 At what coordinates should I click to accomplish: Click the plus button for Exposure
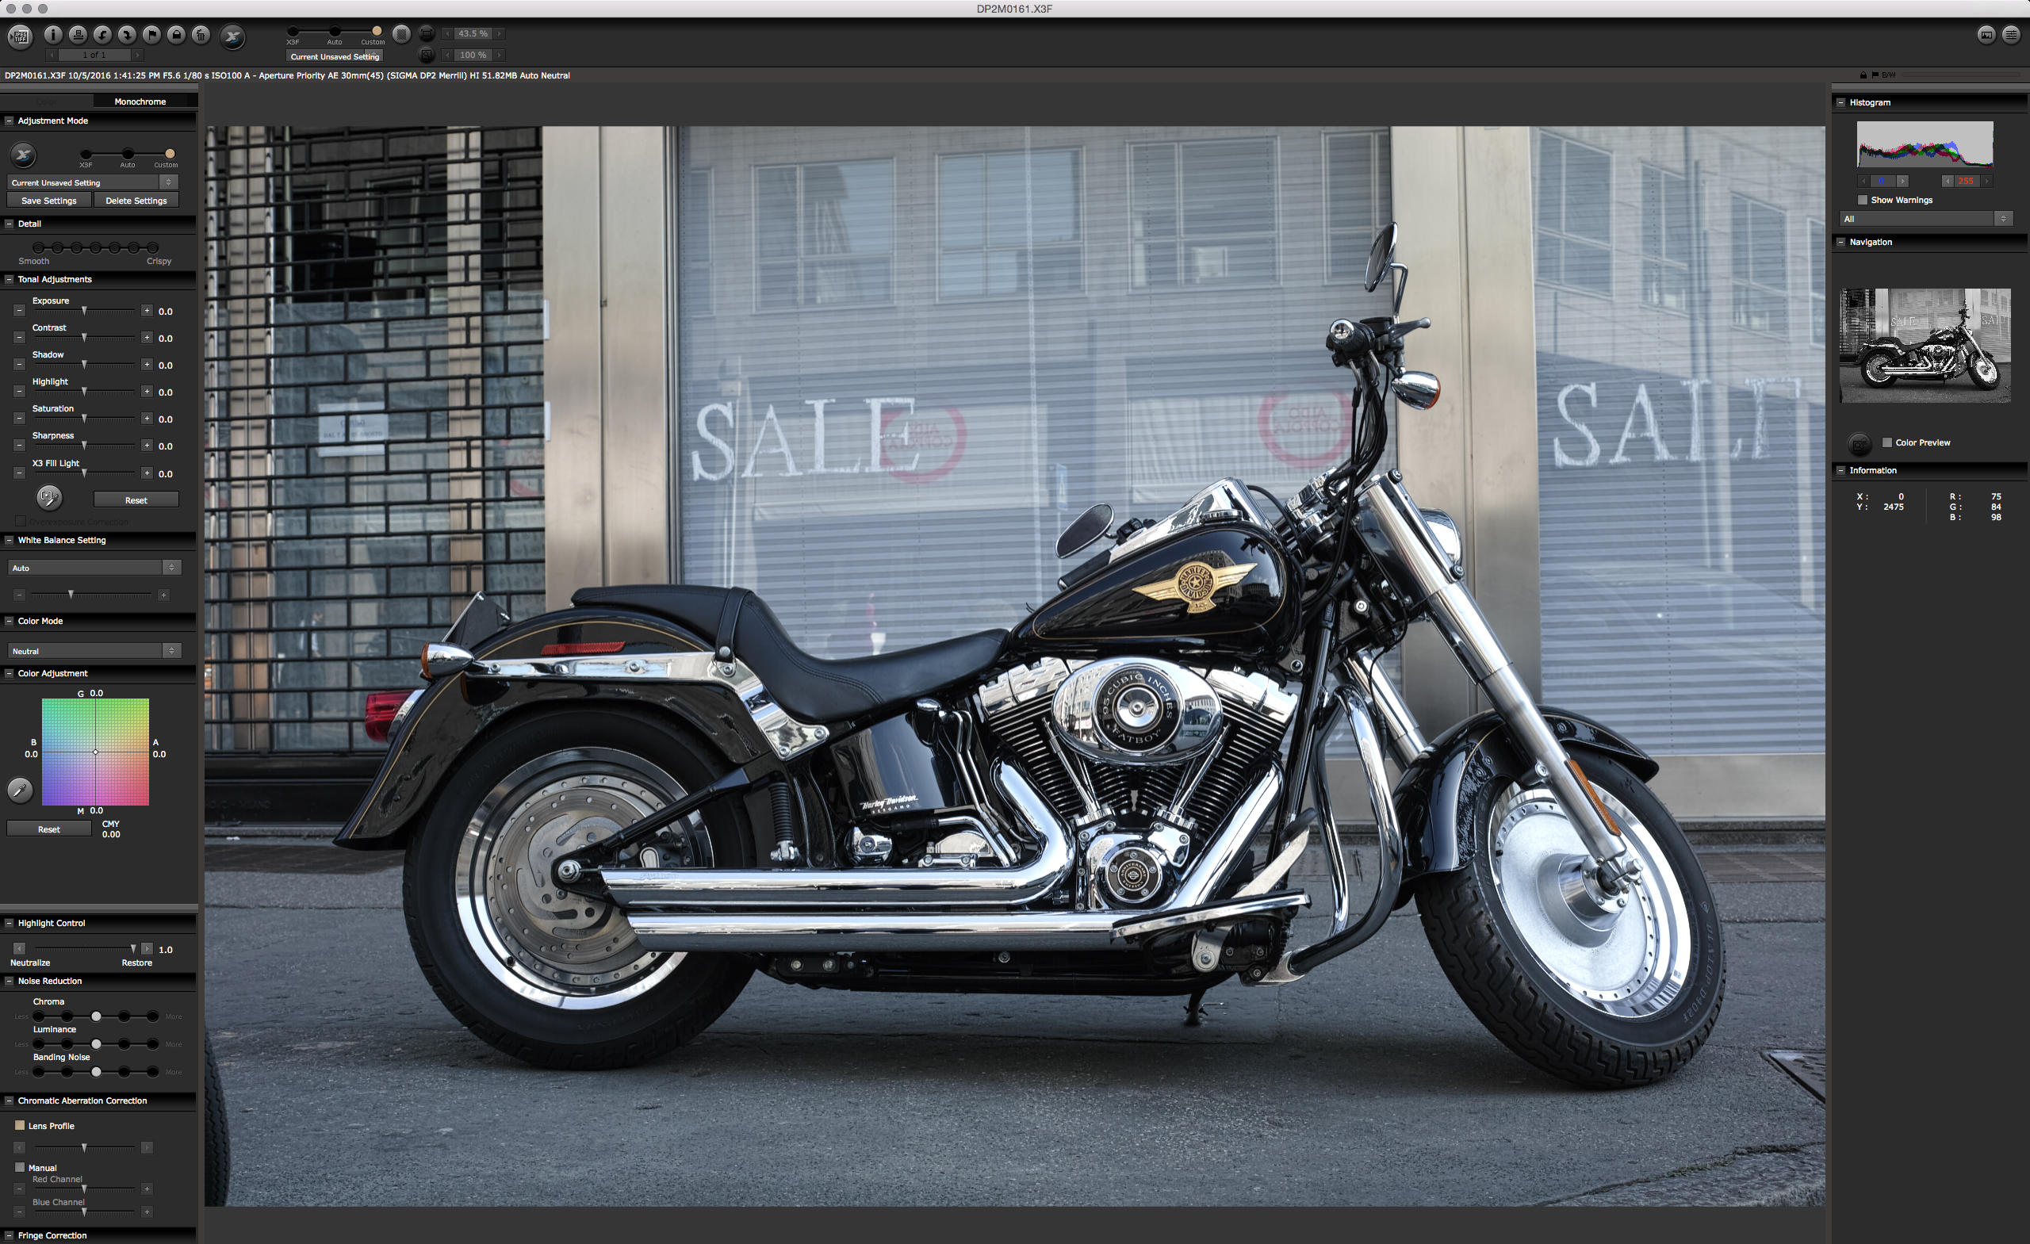click(147, 311)
